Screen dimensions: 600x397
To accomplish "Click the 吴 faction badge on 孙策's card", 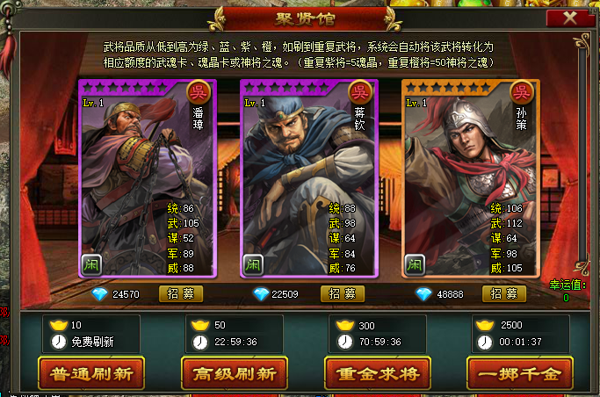I will click(x=522, y=92).
